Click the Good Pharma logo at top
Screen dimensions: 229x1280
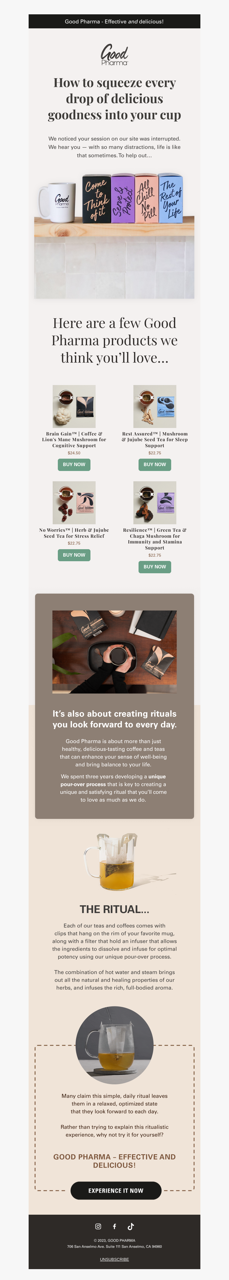tap(114, 55)
